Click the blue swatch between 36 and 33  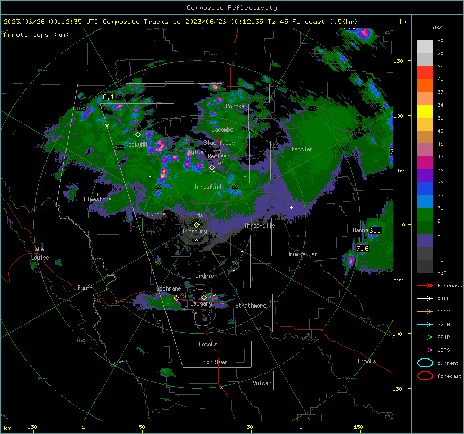pyautogui.click(x=425, y=189)
